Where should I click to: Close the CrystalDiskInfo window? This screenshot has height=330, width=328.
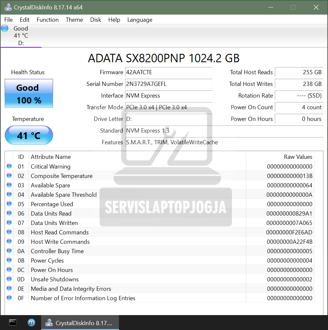coord(316,7)
